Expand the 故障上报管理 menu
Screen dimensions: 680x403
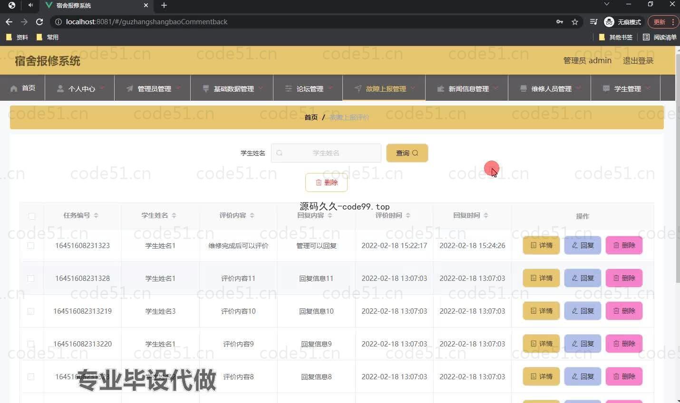point(384,88)
